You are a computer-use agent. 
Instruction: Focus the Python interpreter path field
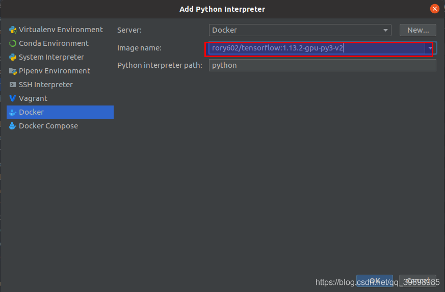[x=322, y=65]
